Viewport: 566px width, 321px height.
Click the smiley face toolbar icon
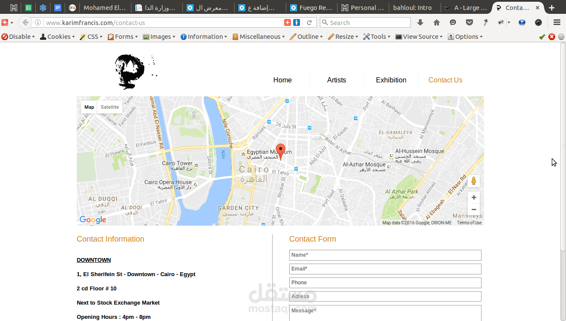[x=453, y=23]
